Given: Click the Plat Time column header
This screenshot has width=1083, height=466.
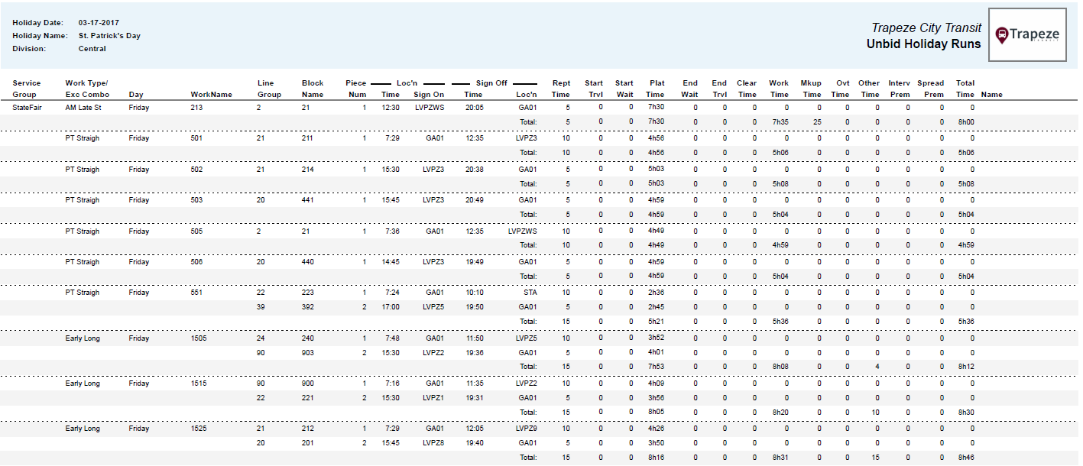Looking at the screenshot, I should tap(654, 88).
